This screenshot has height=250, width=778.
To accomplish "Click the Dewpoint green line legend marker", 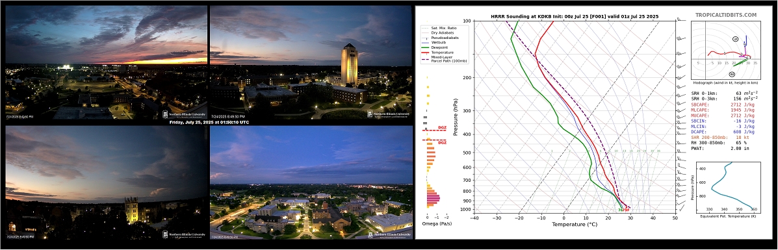I will 425,47.
